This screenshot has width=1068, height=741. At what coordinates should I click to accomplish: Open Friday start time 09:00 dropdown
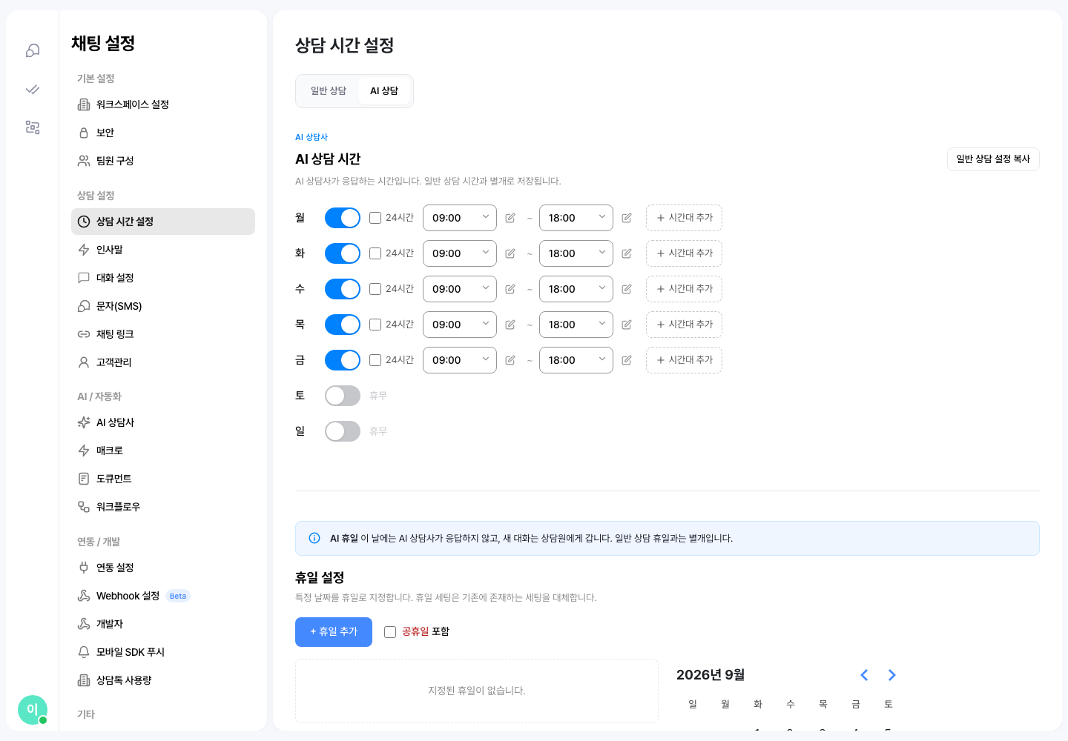pyautogui.click(x=460, y=360)
